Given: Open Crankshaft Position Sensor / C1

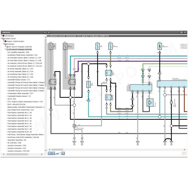Looking at the screenshot, I should coord(19,96).
